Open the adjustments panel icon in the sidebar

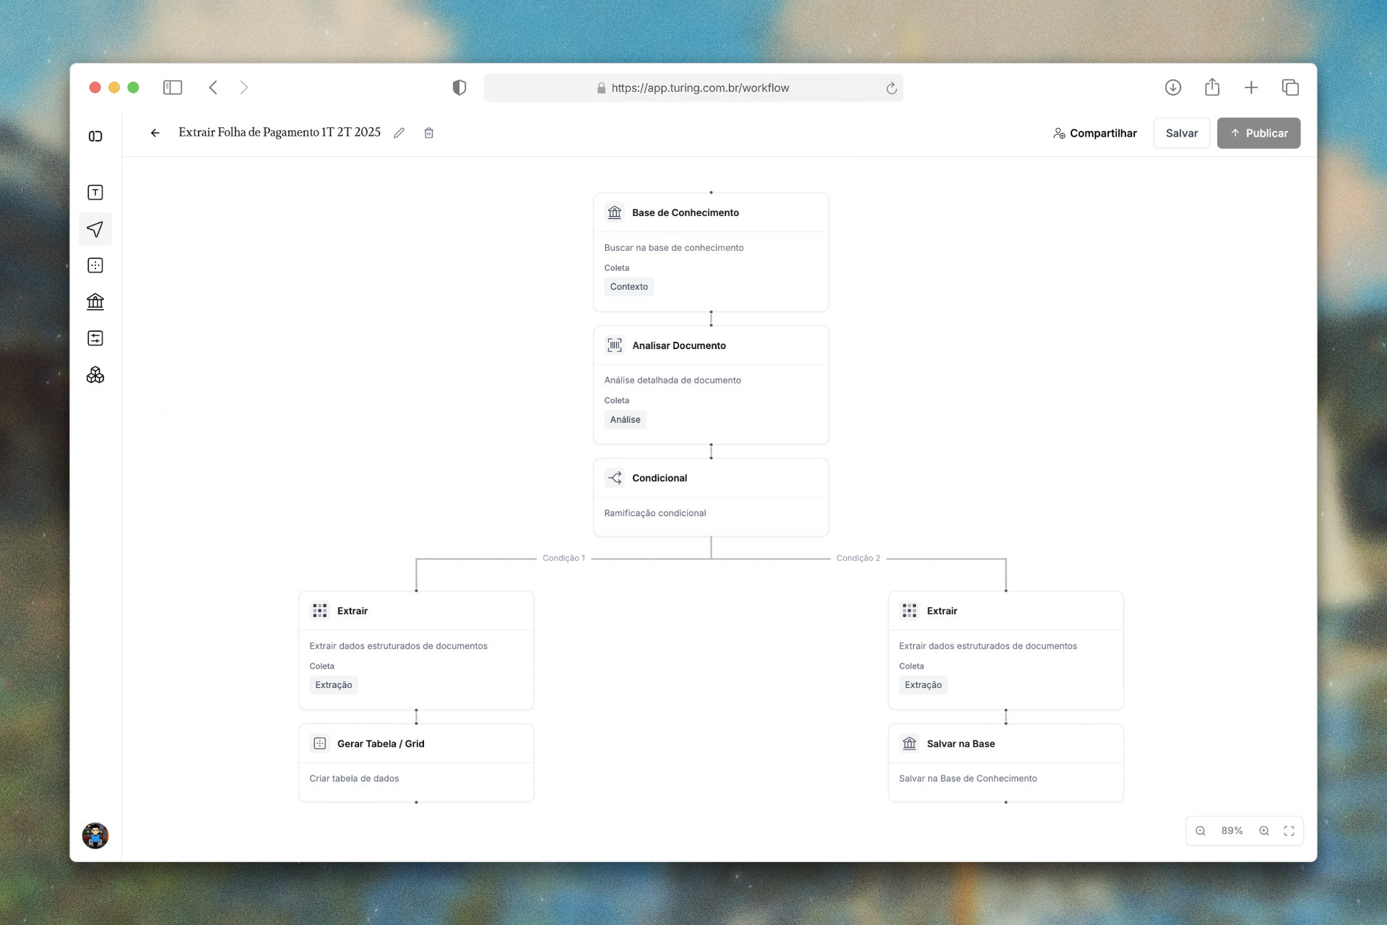pos(95,338)
